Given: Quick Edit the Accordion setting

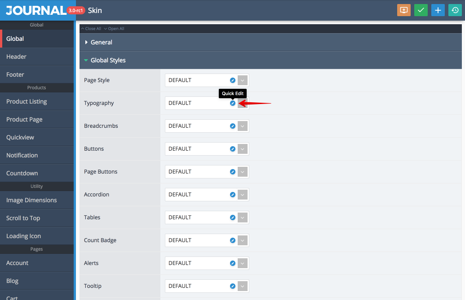Looking at the screenshot, I should (x=233, y=194).
